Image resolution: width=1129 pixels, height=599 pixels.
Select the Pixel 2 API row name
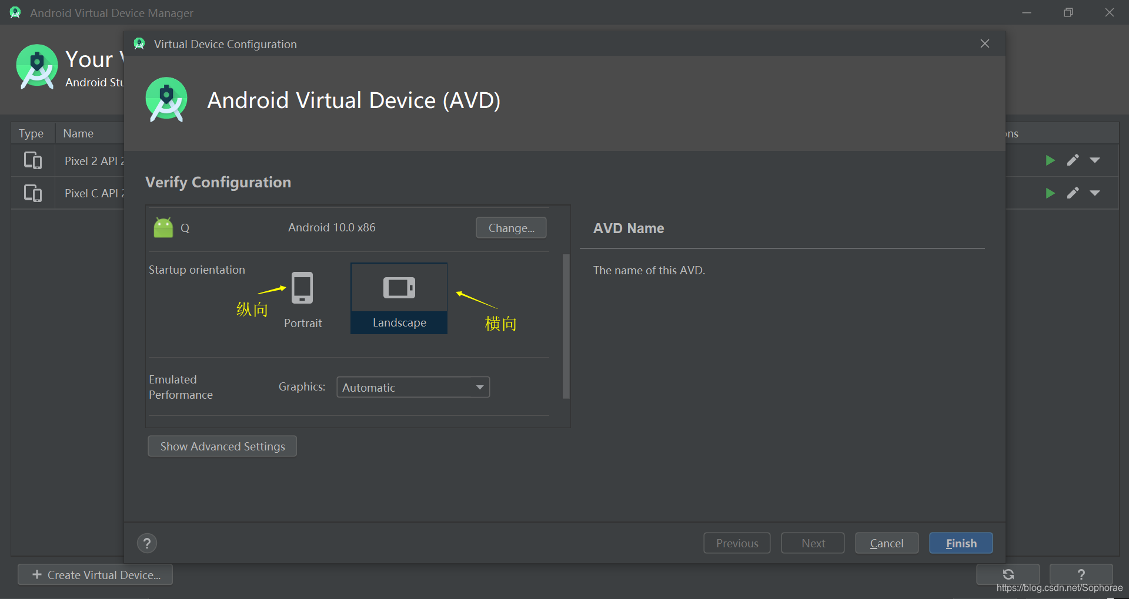tap(94, 161)
